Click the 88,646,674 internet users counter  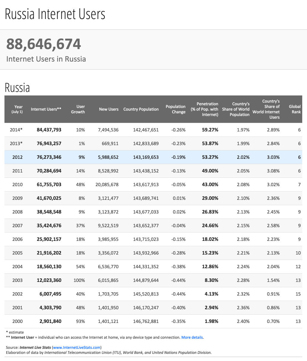(43, 44)
